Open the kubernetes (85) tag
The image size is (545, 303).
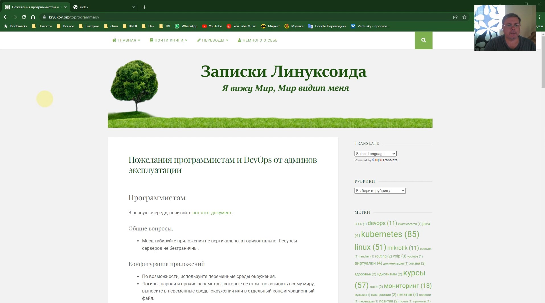[x=390, y=234]
